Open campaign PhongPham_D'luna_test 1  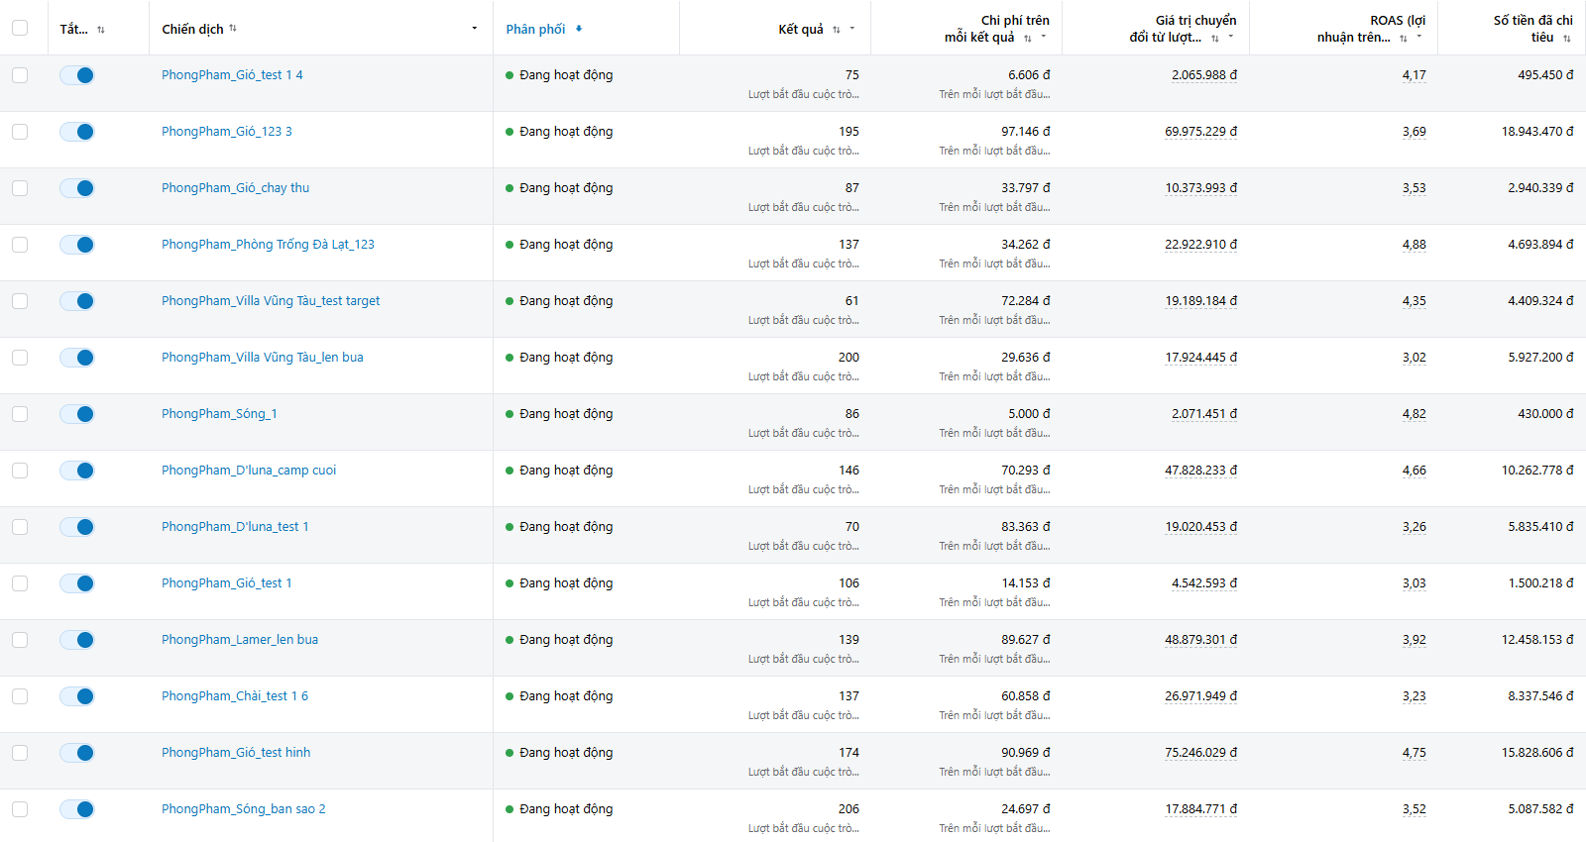click(235, 527)
